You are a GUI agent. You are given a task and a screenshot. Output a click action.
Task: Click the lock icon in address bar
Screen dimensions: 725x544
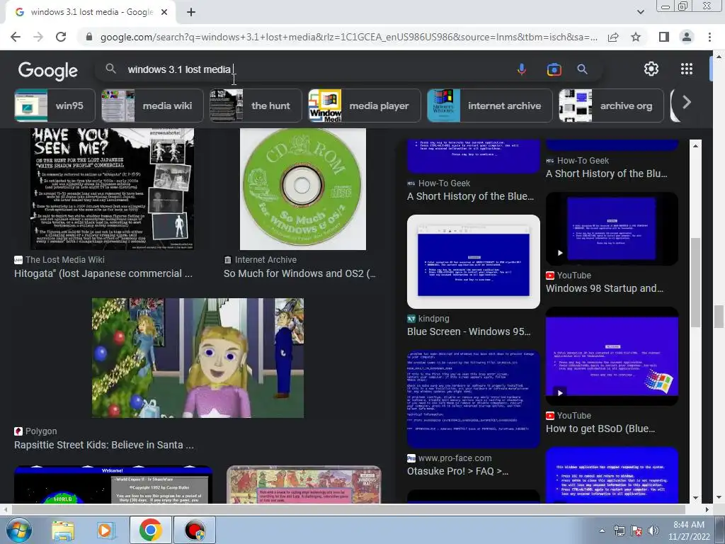pos(89,37)
